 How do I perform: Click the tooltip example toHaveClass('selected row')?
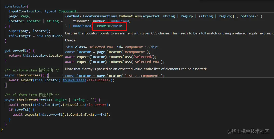115,62
